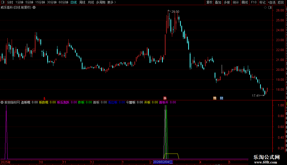This screenshot has width=287, height=165.
Task: Toggle the left side panel icon
Action: tap(3, 2)
